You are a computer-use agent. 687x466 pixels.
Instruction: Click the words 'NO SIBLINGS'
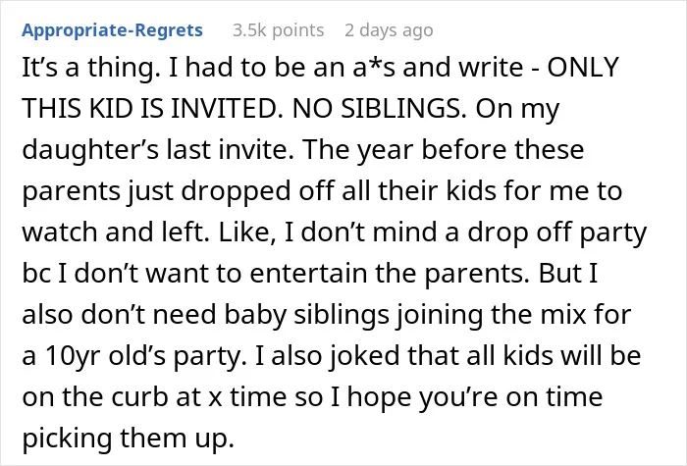point(380,108)
